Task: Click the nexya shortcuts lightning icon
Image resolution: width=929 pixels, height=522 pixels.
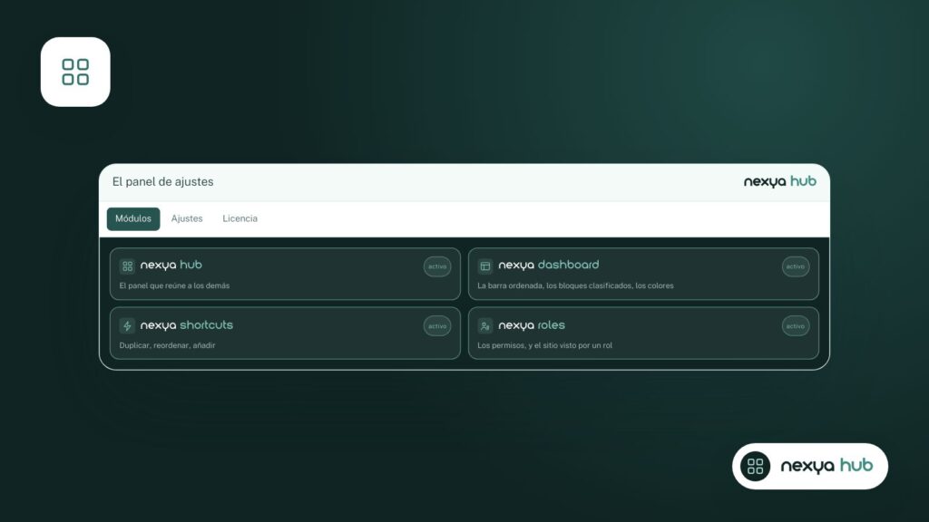Action: pyautogui.click(x=127, y=326)
